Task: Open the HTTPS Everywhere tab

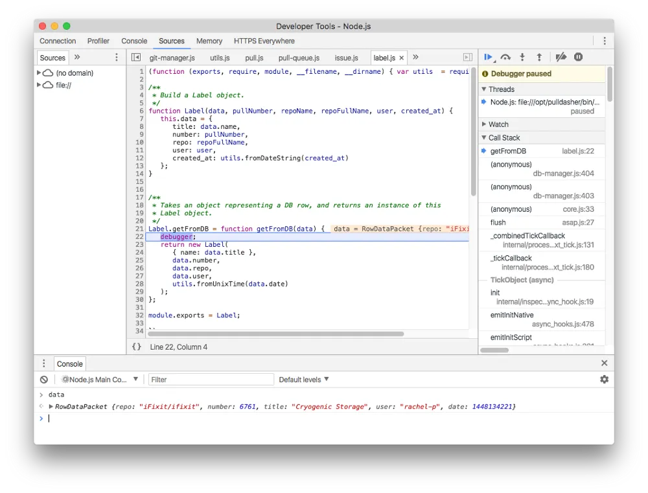Action: (264, 41)
